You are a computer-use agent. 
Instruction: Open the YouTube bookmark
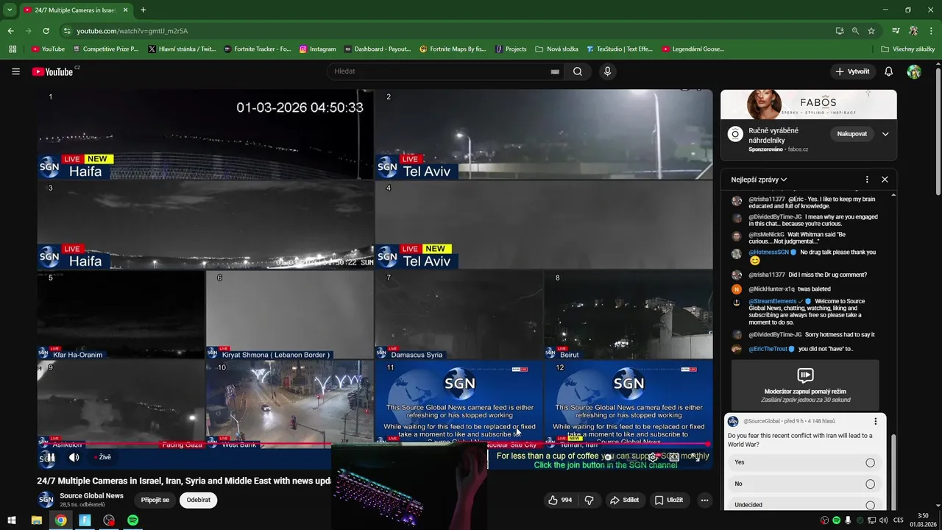[x=48, y=49]
